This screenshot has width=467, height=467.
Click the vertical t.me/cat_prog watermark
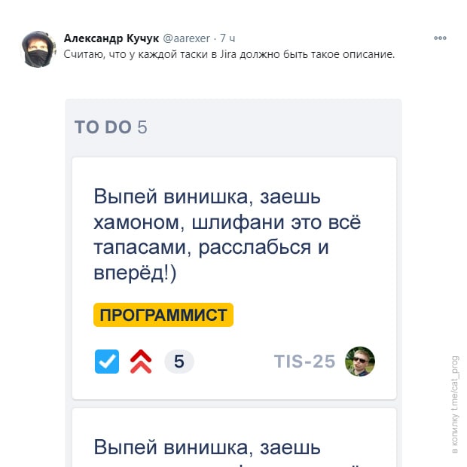pyautogui.click(x=454, y=404)
